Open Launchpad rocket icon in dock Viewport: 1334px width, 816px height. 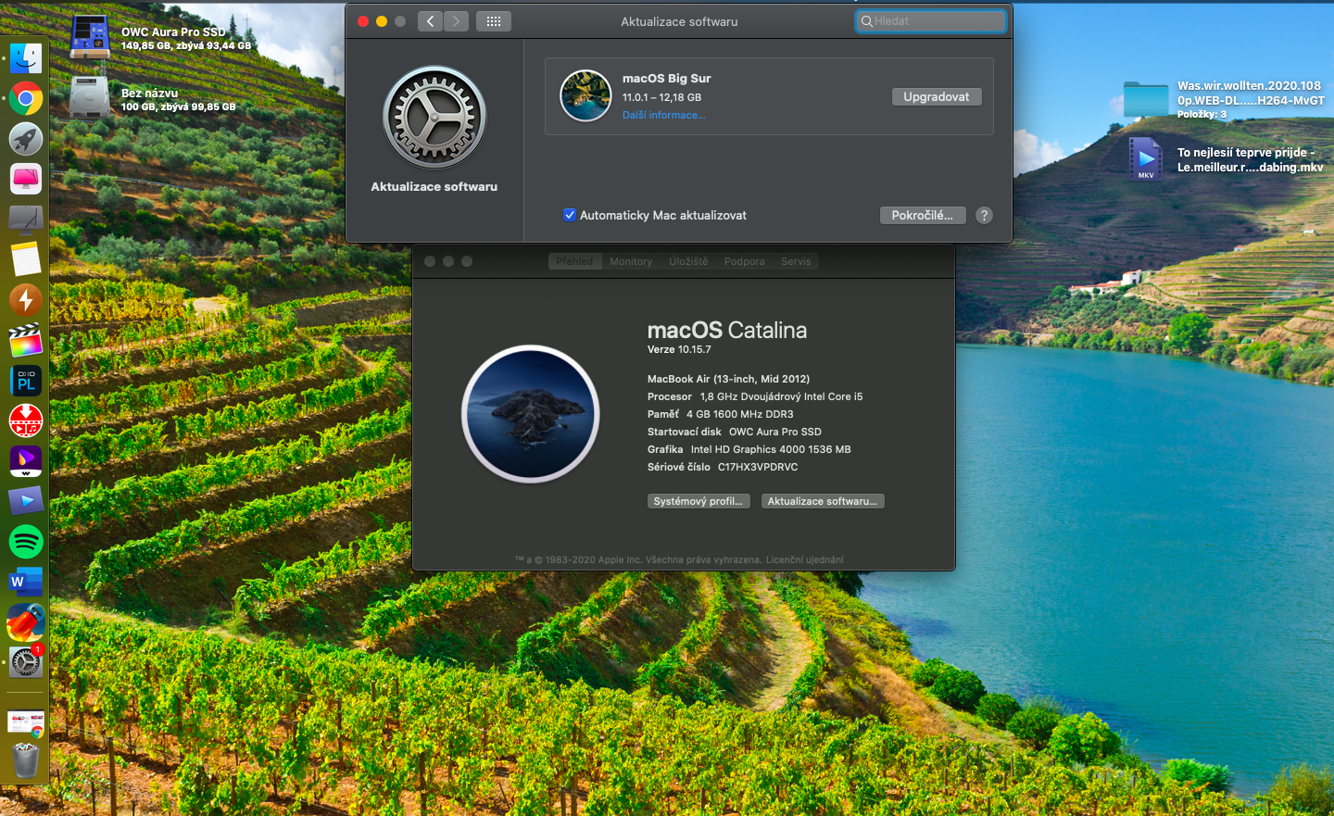pos(26,139)
